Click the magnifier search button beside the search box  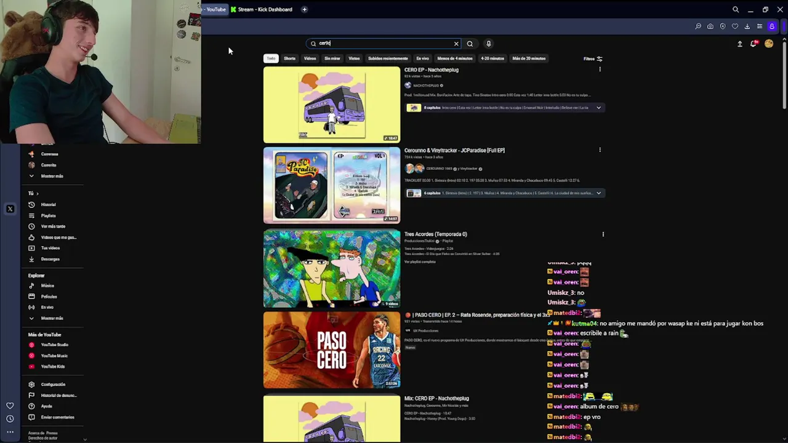[x=470, y=44]
